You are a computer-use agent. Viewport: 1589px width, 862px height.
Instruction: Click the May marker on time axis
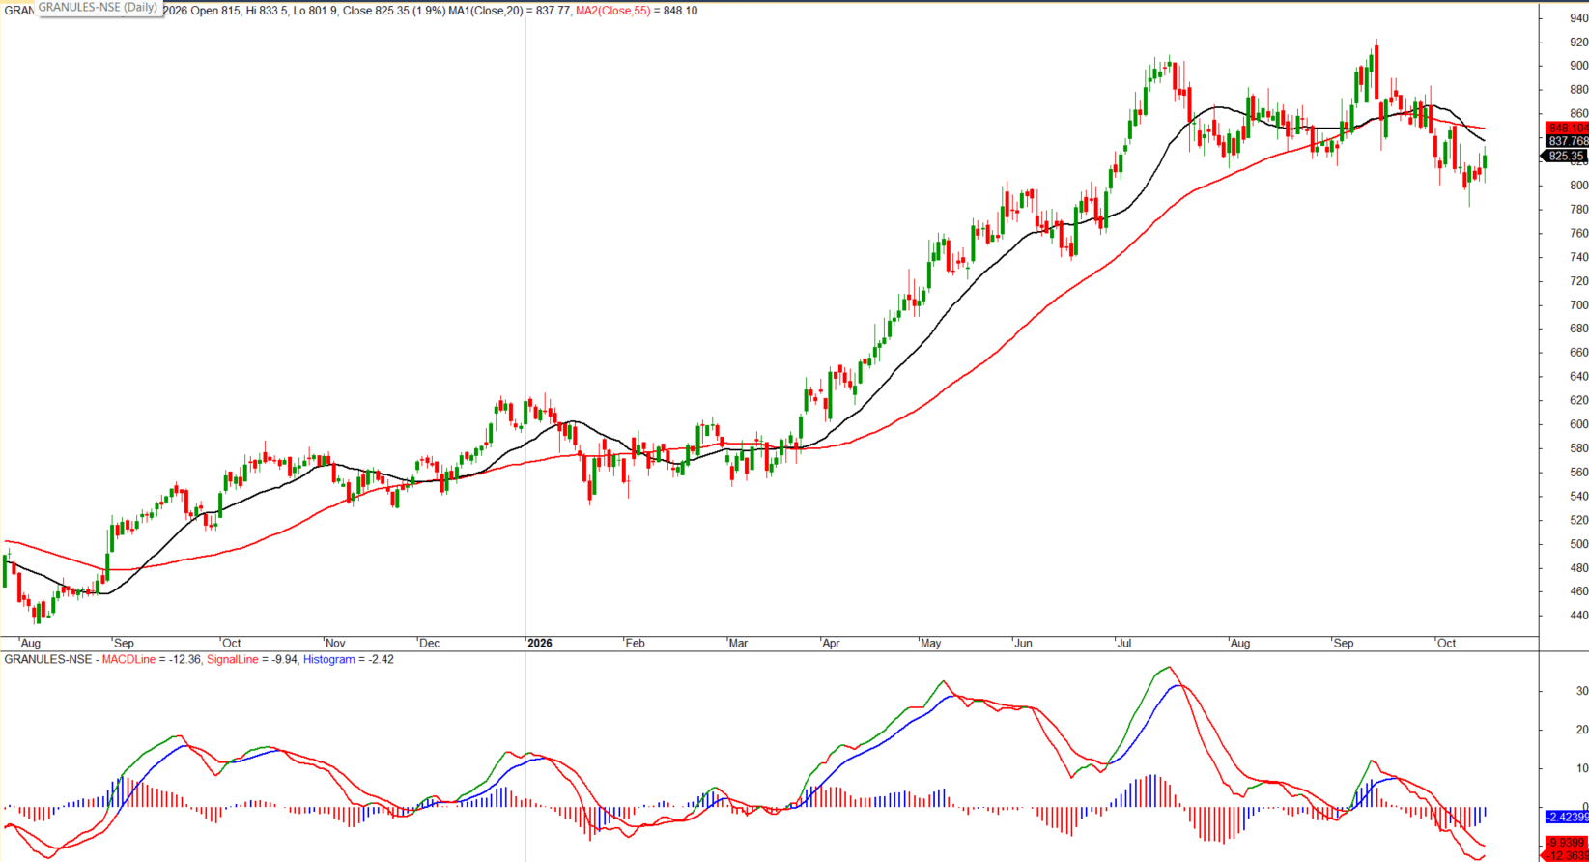pyautogui.click(x=930, y=643)
